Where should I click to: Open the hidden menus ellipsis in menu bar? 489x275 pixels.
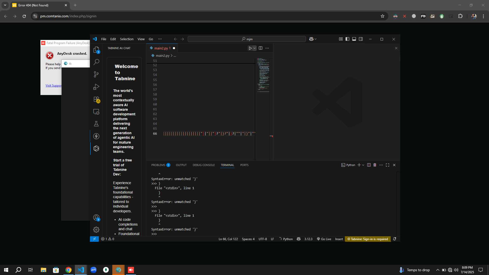(x=160, y=39)
